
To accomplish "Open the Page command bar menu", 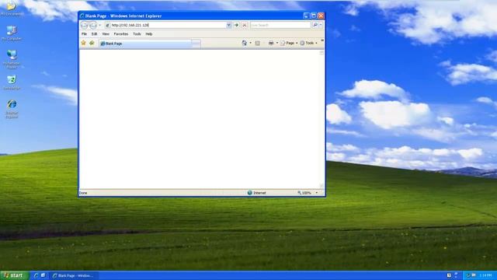I will [289, 43].
